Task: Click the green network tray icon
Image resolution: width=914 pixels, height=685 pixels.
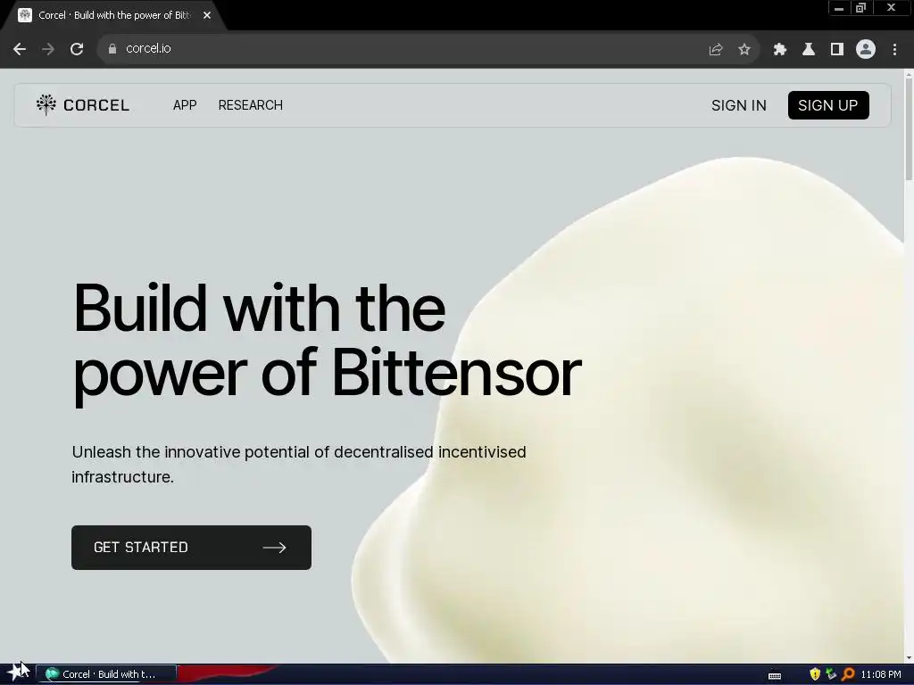Action: tap(831, 674)
